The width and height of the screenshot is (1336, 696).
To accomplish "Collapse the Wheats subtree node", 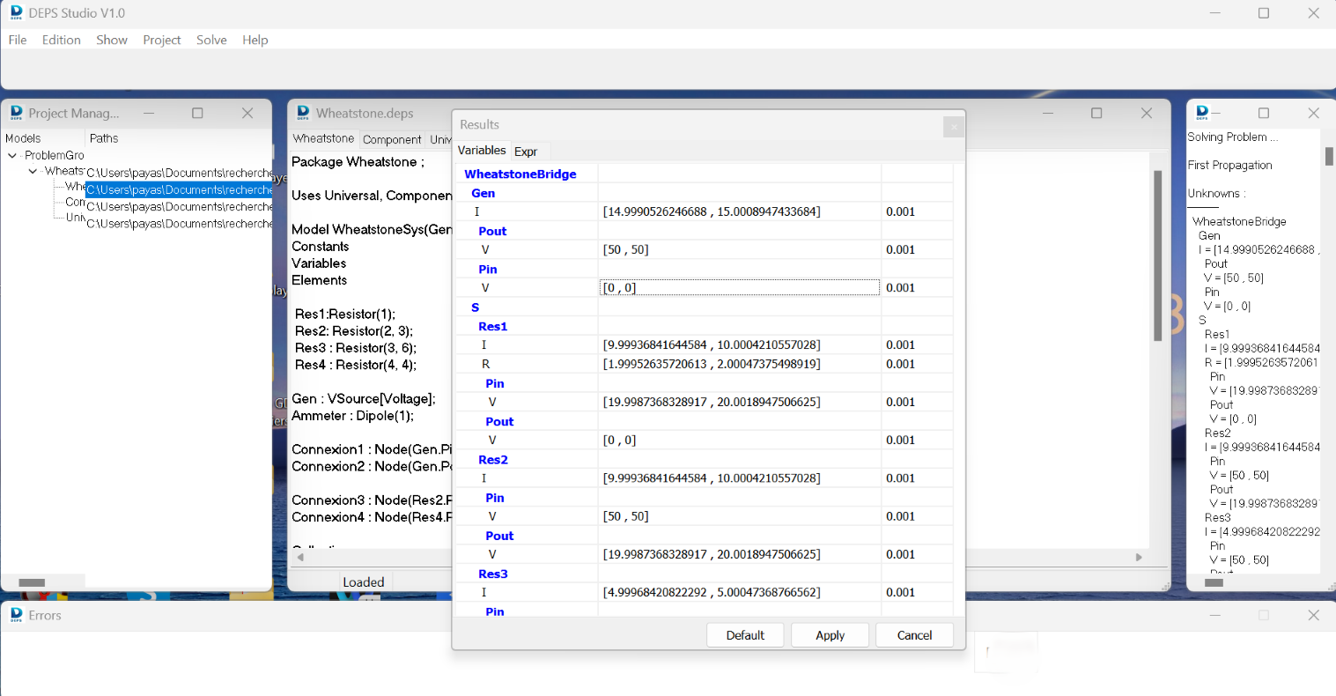I will click(33, 171).
